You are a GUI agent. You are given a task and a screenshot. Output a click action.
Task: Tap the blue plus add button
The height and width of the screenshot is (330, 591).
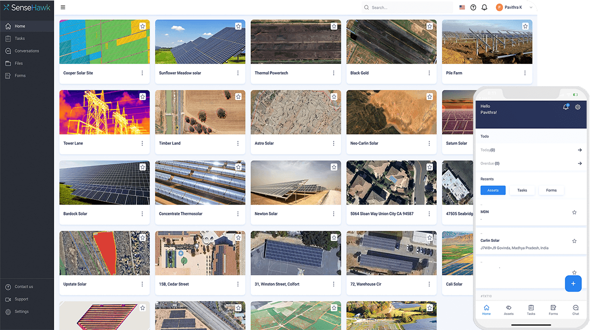(573, 284)
